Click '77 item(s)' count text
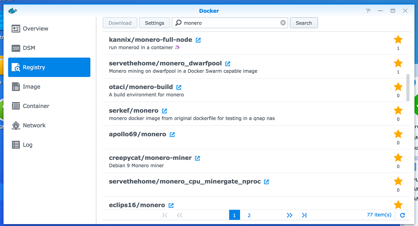The height and width of the screenshot is (226, 418). coord(379,215)
